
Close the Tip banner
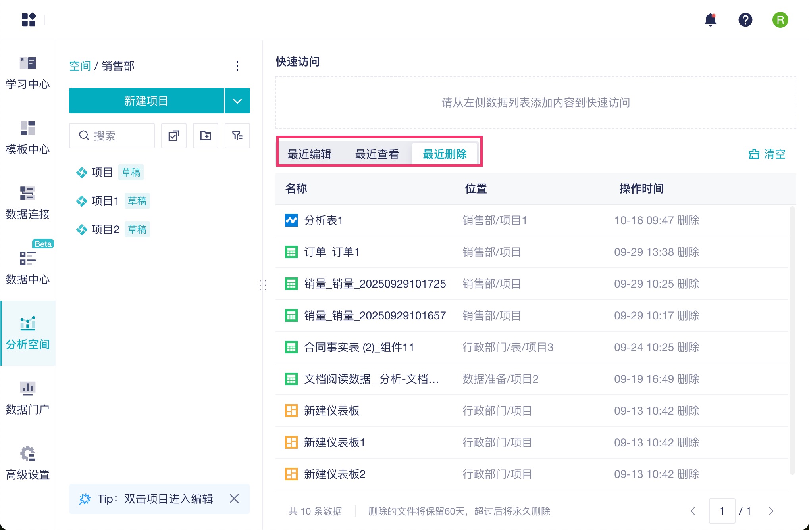tap(234, 499)
